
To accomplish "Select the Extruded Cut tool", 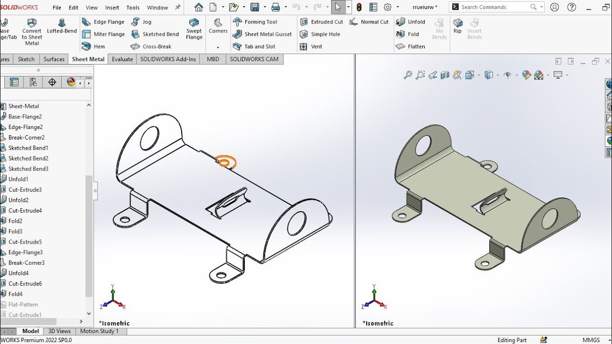I will [x=321, y=22].
